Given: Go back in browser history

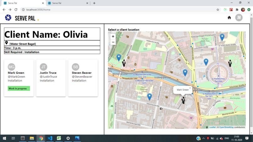Looking at the screenshot, I should pos(4,10).
